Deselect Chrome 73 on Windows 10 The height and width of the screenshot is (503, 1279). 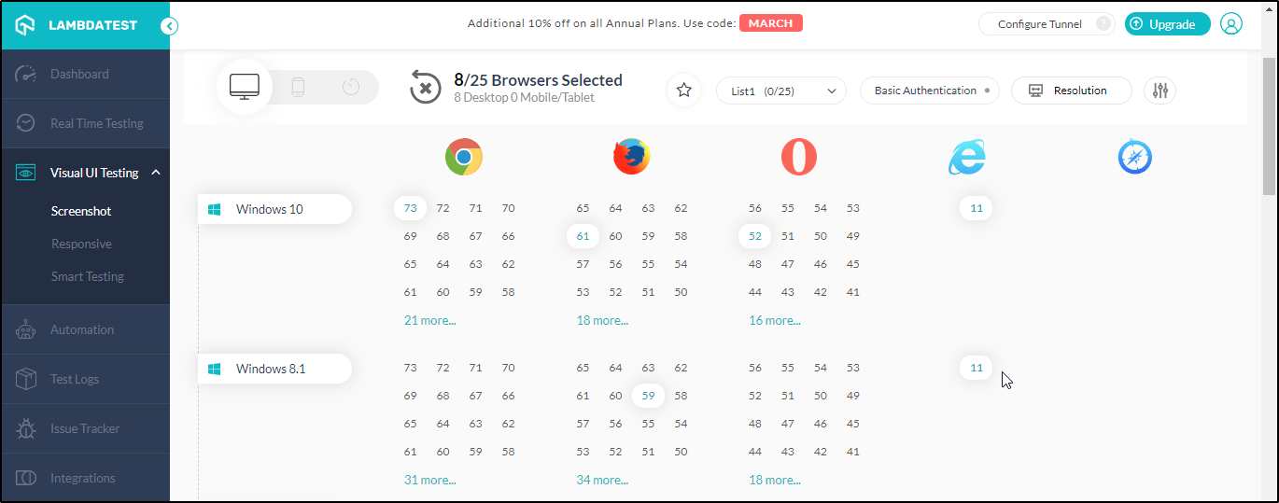coord(410,208)
